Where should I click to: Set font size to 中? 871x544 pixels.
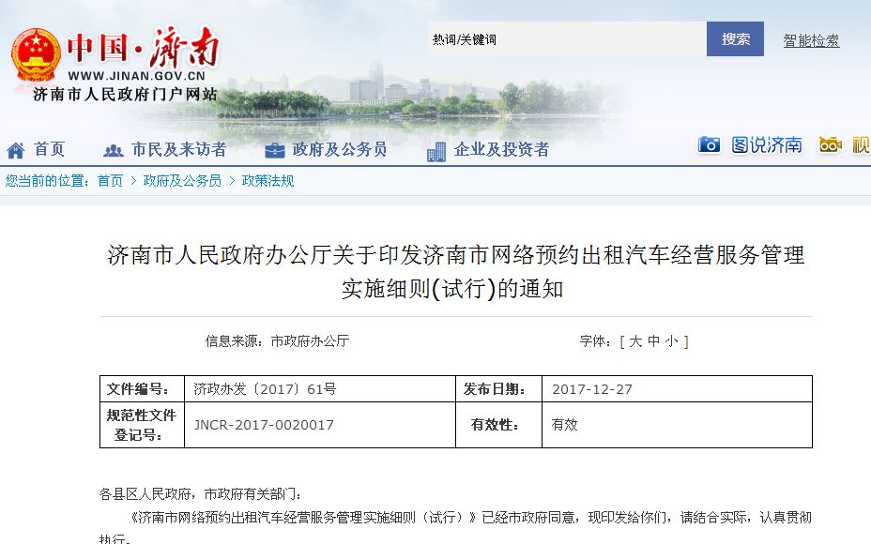[x=654, y=340]
